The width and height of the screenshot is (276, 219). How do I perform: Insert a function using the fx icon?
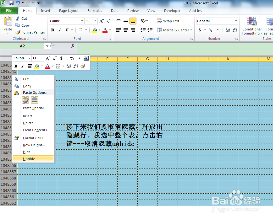pyautogui.click(x=72, y=46)
